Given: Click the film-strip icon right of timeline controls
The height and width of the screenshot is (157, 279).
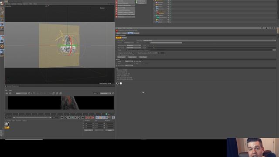Looking at the screenshot, I should click(x=113, y=118).
